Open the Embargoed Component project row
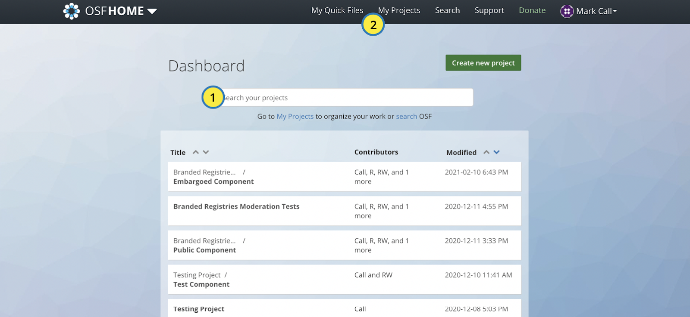690x317 pixels. point(344,177)
